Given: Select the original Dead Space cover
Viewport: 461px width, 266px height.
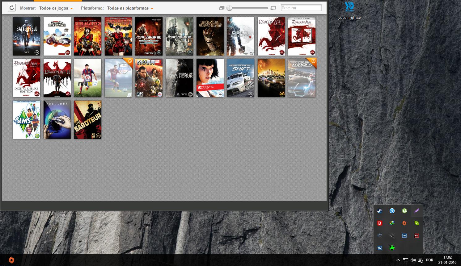Looking at the screenshot, I should [210, 36].
